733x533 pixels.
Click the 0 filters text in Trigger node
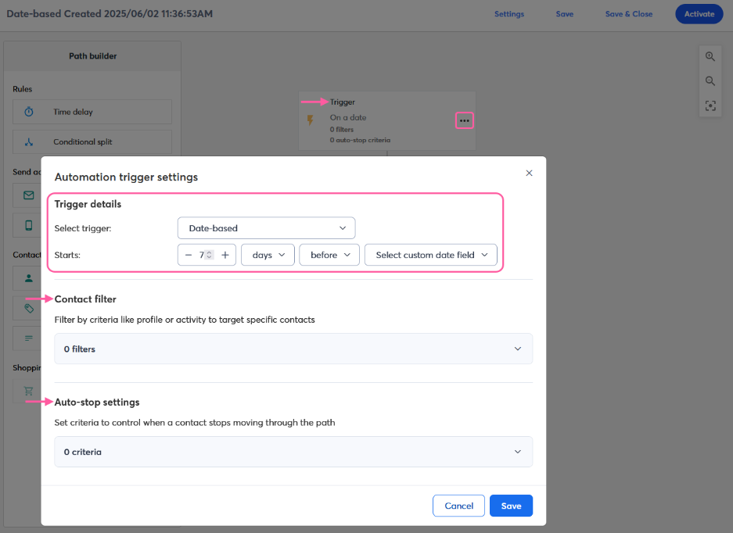click(x=342, y=130)
